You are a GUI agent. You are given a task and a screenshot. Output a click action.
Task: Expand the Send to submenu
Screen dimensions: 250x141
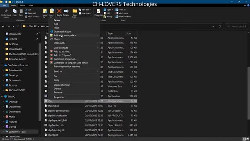pyautogui.click(x=74, y=71)
